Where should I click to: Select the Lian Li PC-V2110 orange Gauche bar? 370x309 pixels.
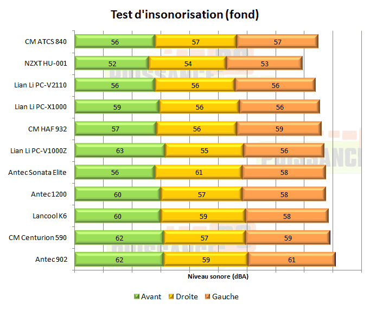coord(275,85)
